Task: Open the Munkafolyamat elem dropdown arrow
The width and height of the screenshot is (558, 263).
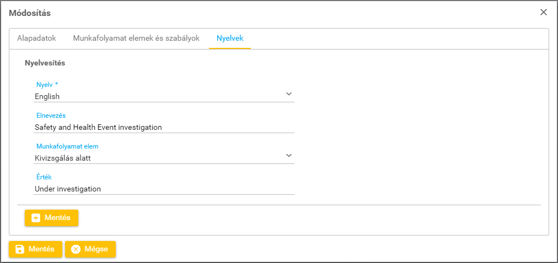Action: click(288, 156)
